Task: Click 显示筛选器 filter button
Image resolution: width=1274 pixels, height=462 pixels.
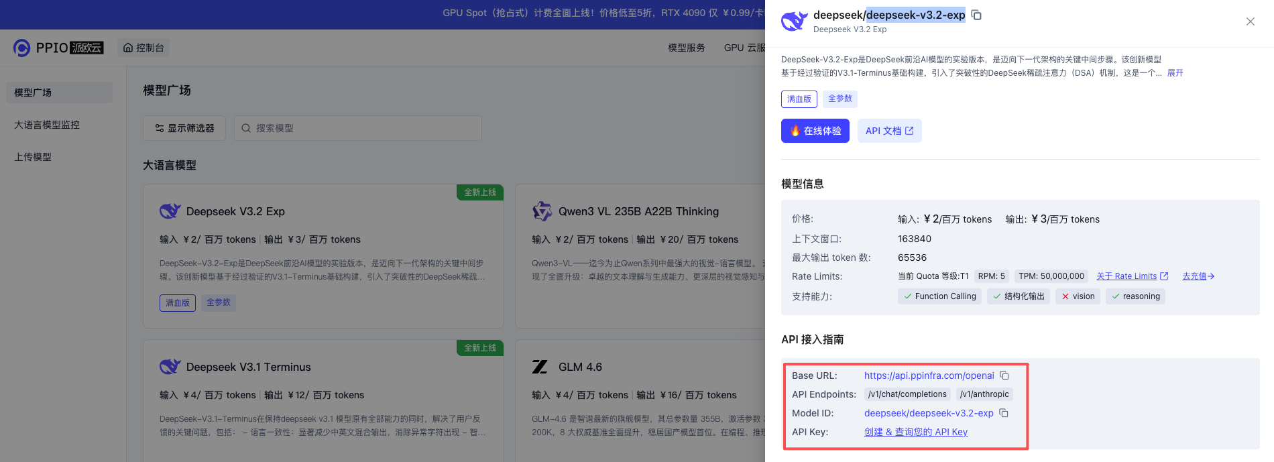Action: tap(184, 128)
